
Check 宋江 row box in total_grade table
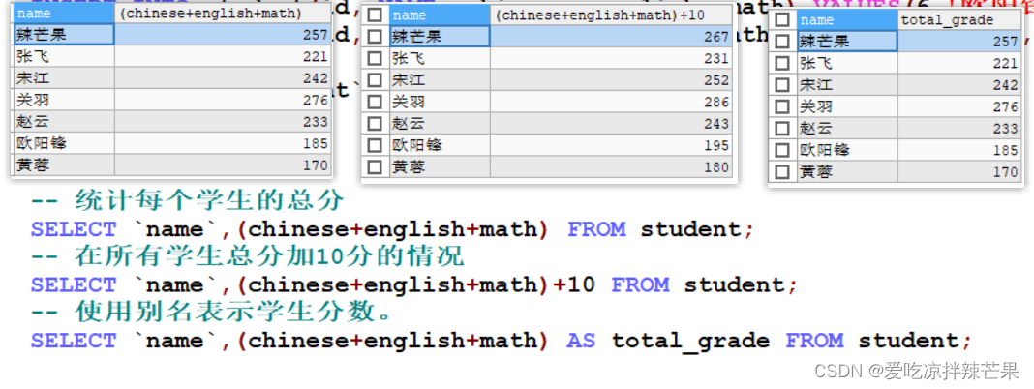(782, 85)
